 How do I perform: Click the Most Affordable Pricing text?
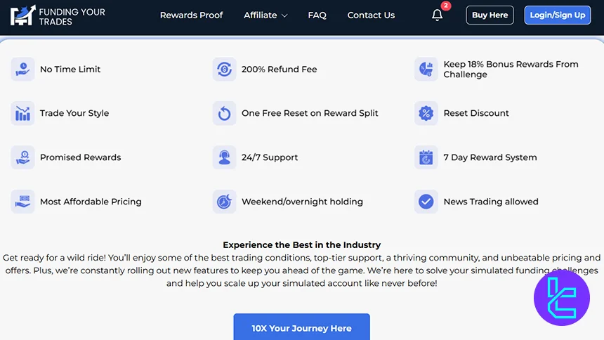91,202
